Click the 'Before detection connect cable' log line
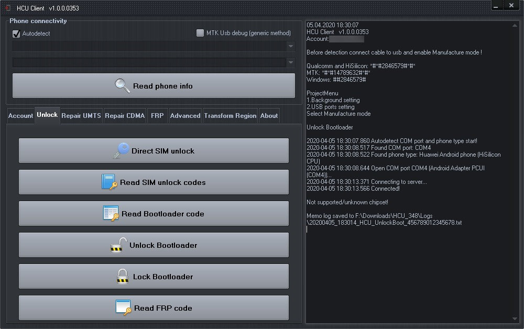This screenshot has width=524, height=329. pos(394,52)
